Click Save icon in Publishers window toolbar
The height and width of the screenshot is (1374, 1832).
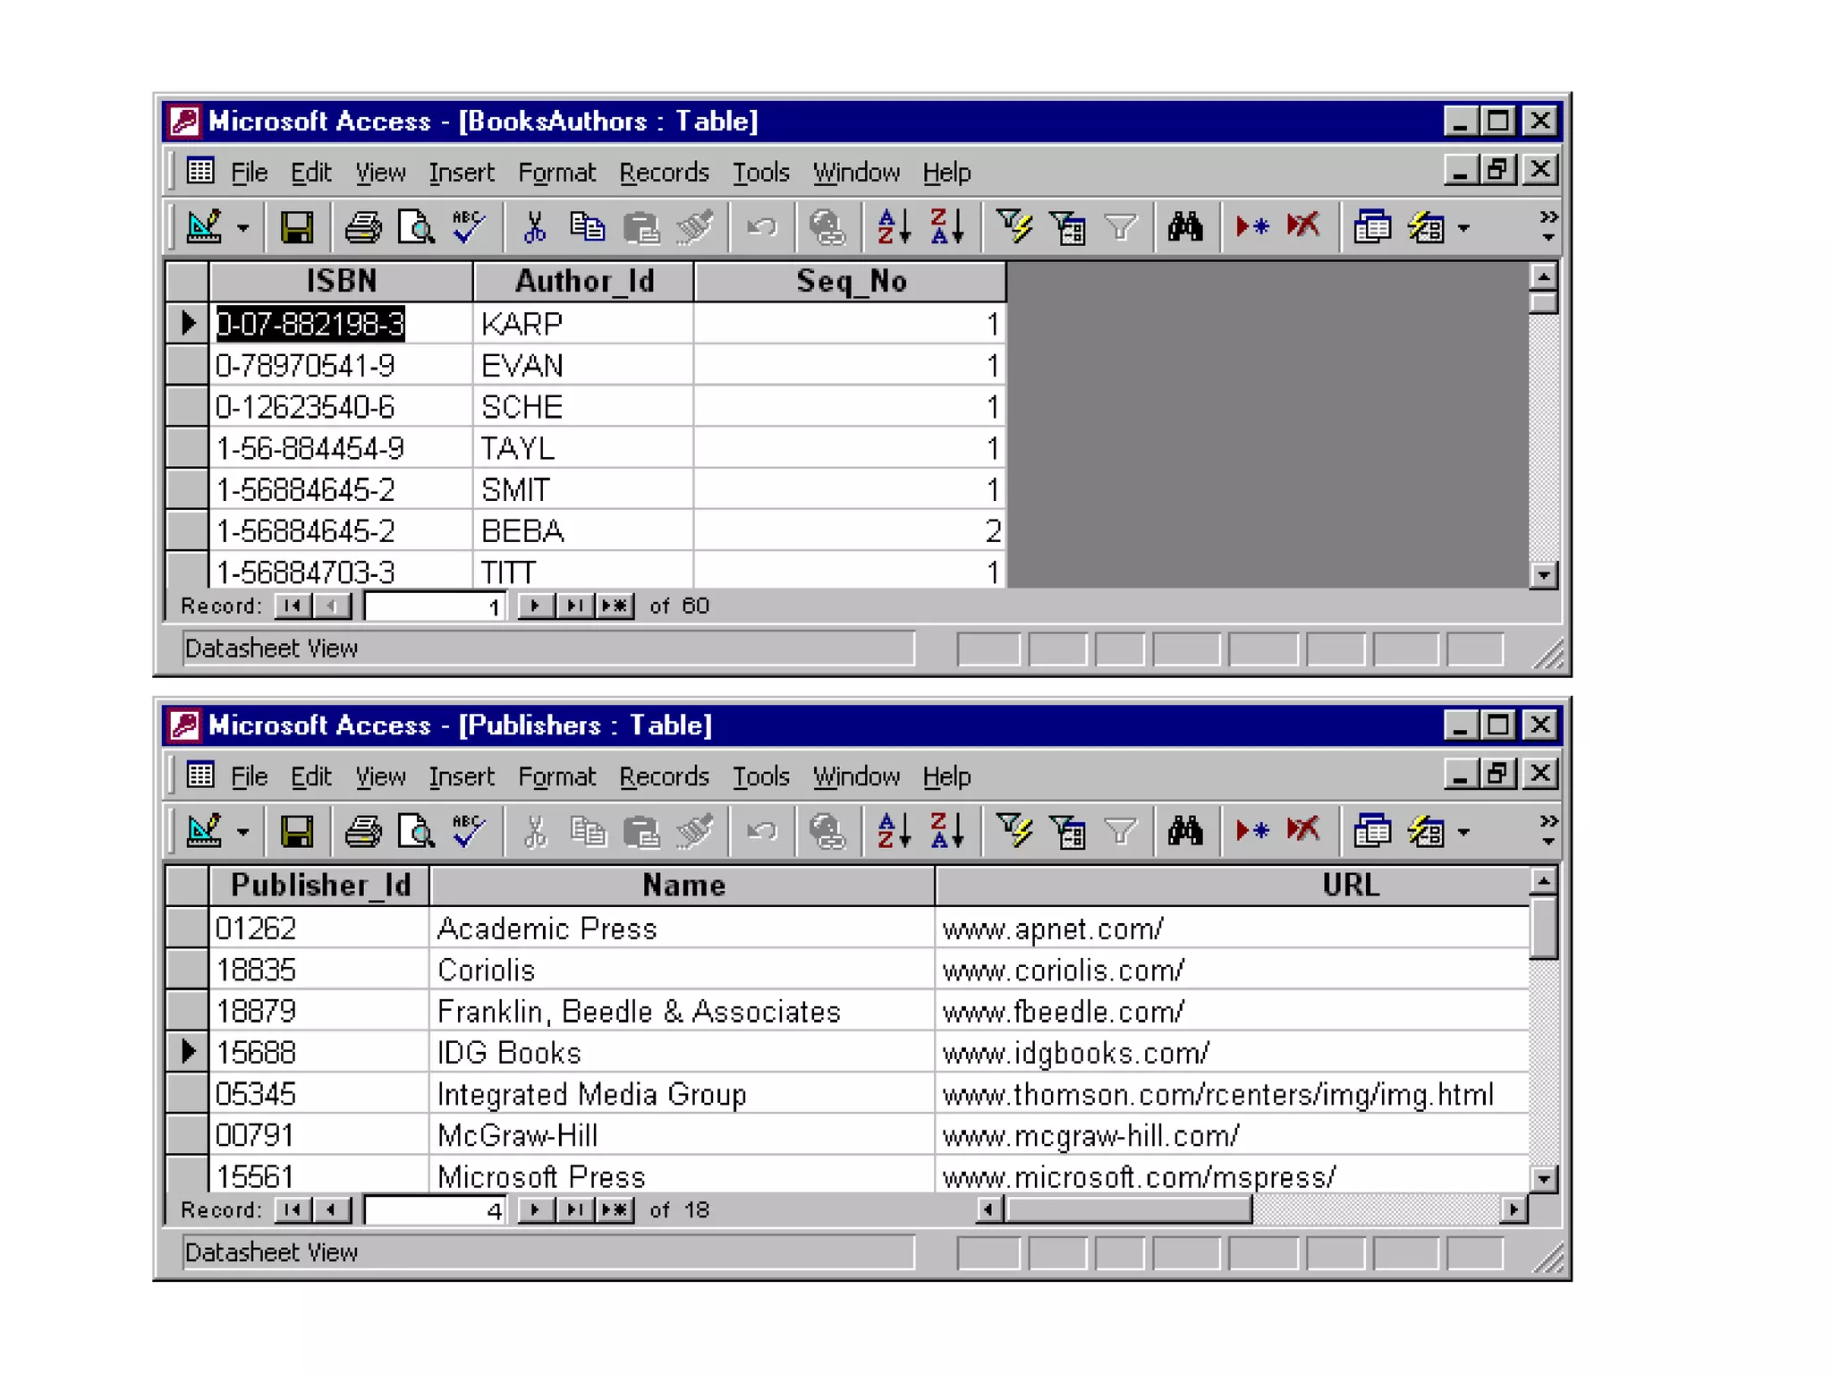[x=296, y=832]
